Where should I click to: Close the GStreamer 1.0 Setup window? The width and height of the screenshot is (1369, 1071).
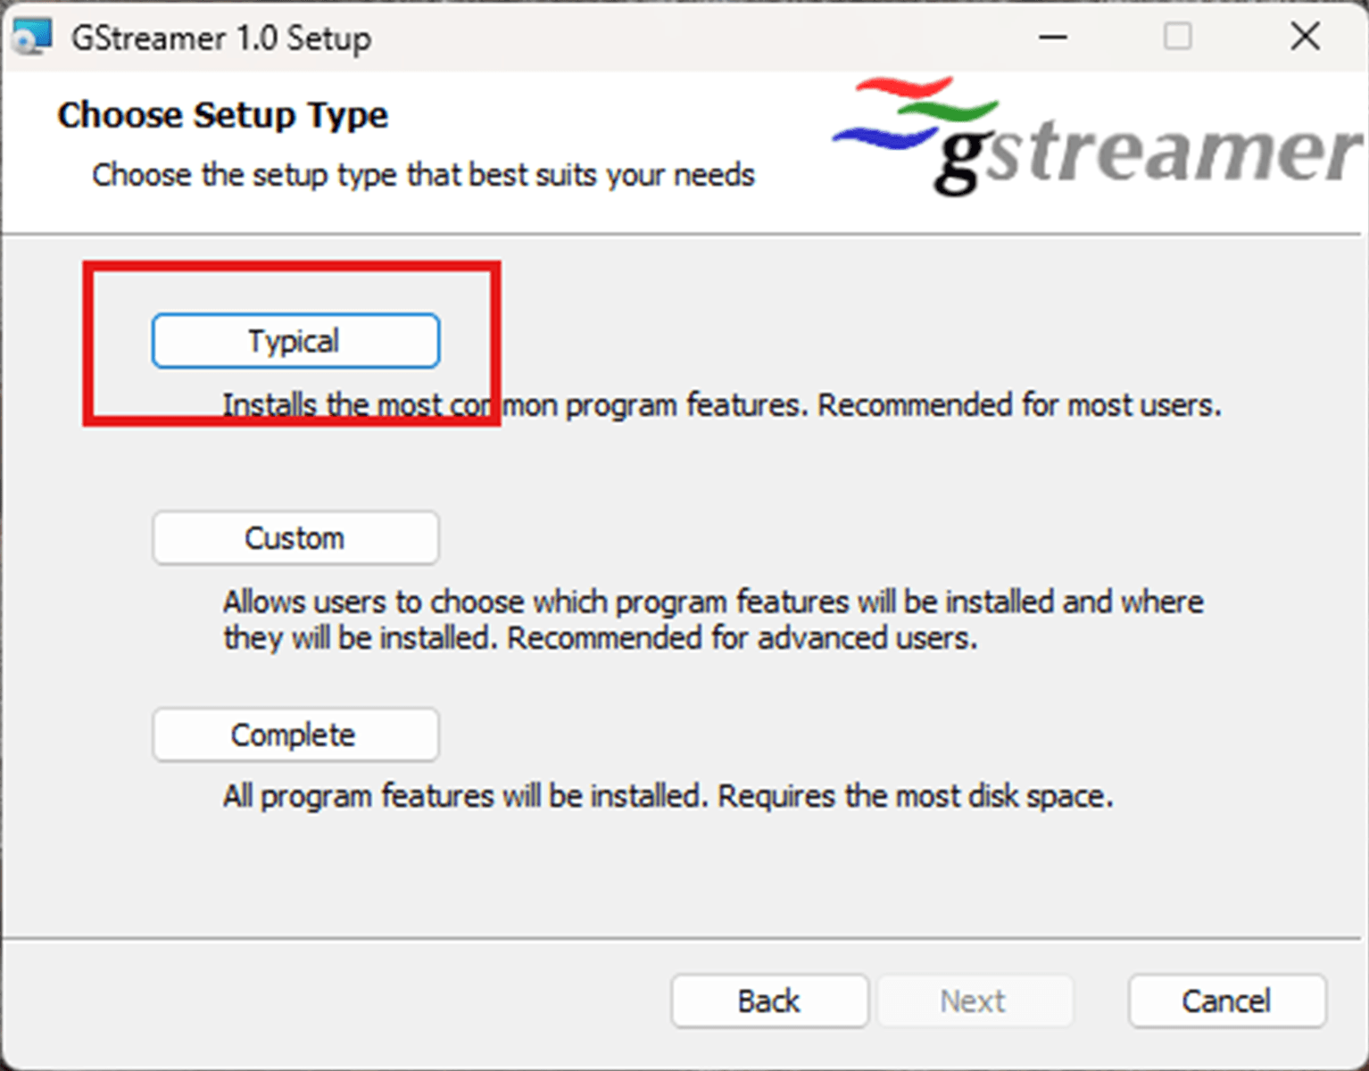1305,37
